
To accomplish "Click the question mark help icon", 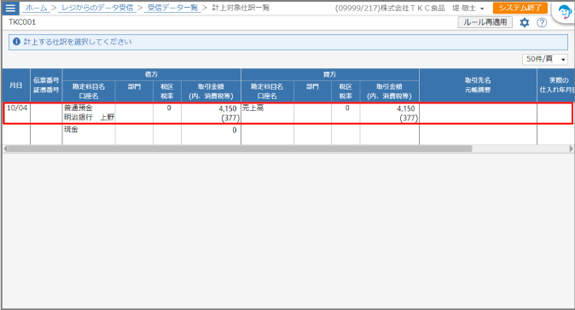I will point(542,23).
